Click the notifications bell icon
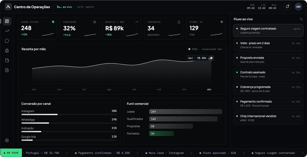 tap(287, 7)
